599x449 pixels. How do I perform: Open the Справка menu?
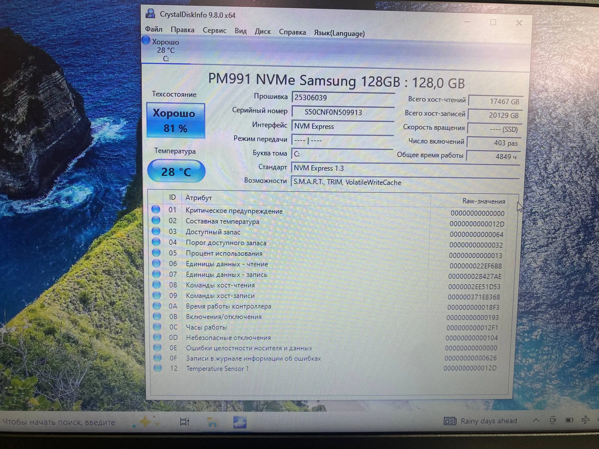click(x=292, y=32)
